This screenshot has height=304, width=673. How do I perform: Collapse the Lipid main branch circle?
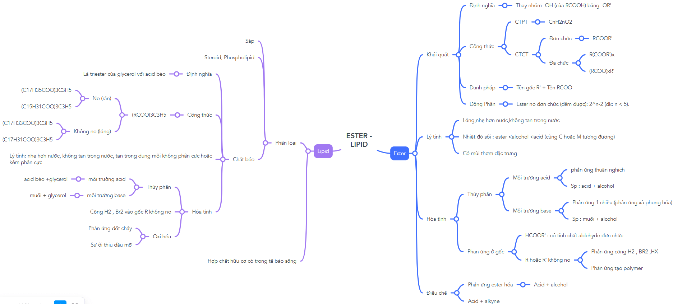308,151
